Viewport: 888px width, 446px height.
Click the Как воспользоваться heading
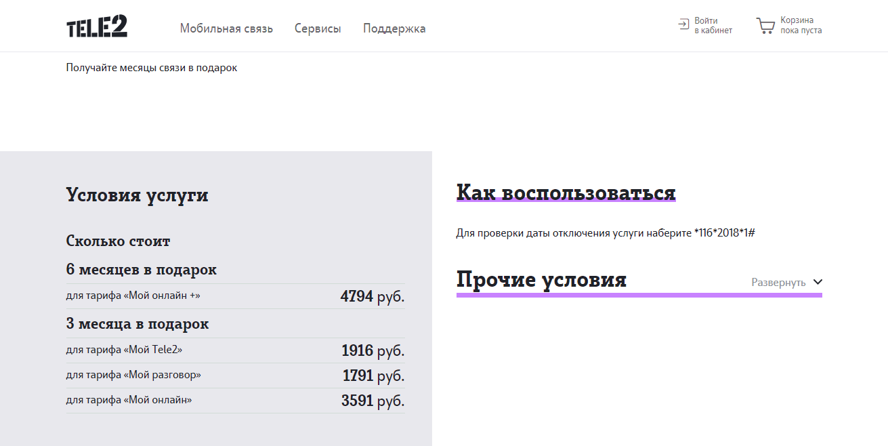click(x=566, y=192)
